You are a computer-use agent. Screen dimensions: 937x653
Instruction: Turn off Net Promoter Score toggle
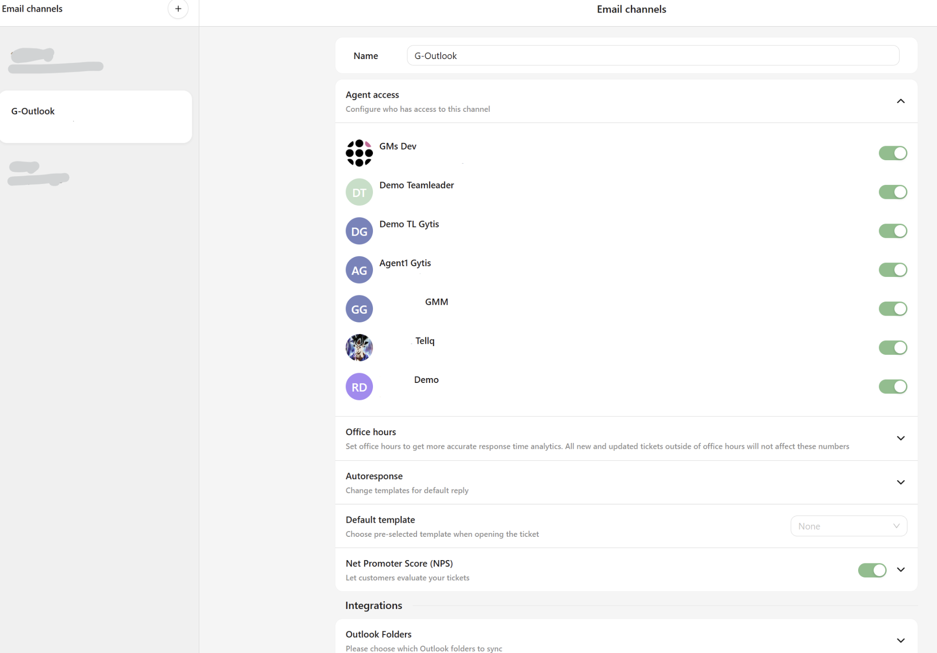(872, 570)
